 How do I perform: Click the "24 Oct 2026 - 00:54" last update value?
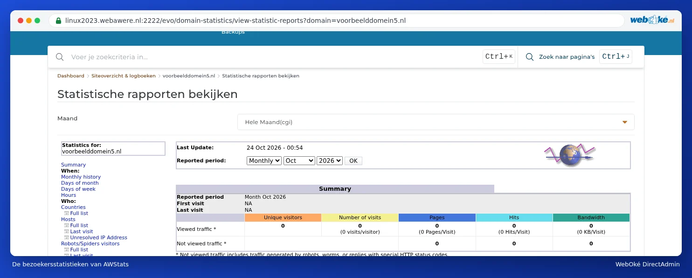(x=275, y=148)
